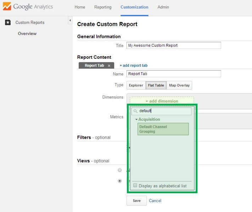Close the Report Tab with x
This screenshot has height=212, width=252.
109,65
